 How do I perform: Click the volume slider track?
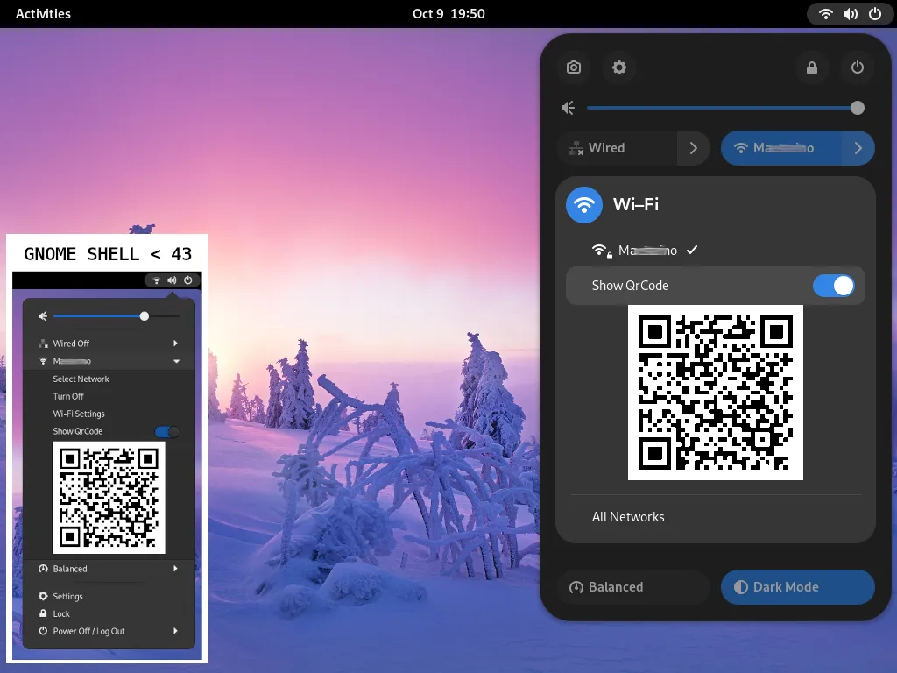coord(718,108)
